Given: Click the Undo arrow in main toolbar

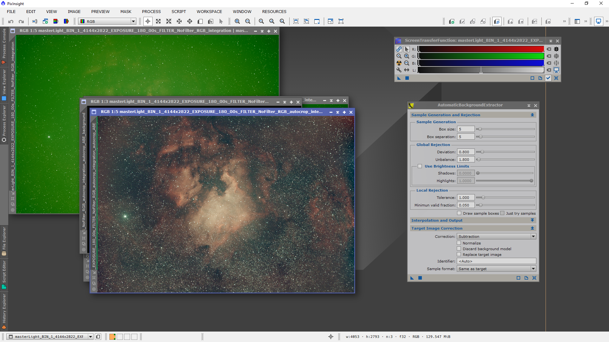Looking at the screenshot, I should (11, 22).
